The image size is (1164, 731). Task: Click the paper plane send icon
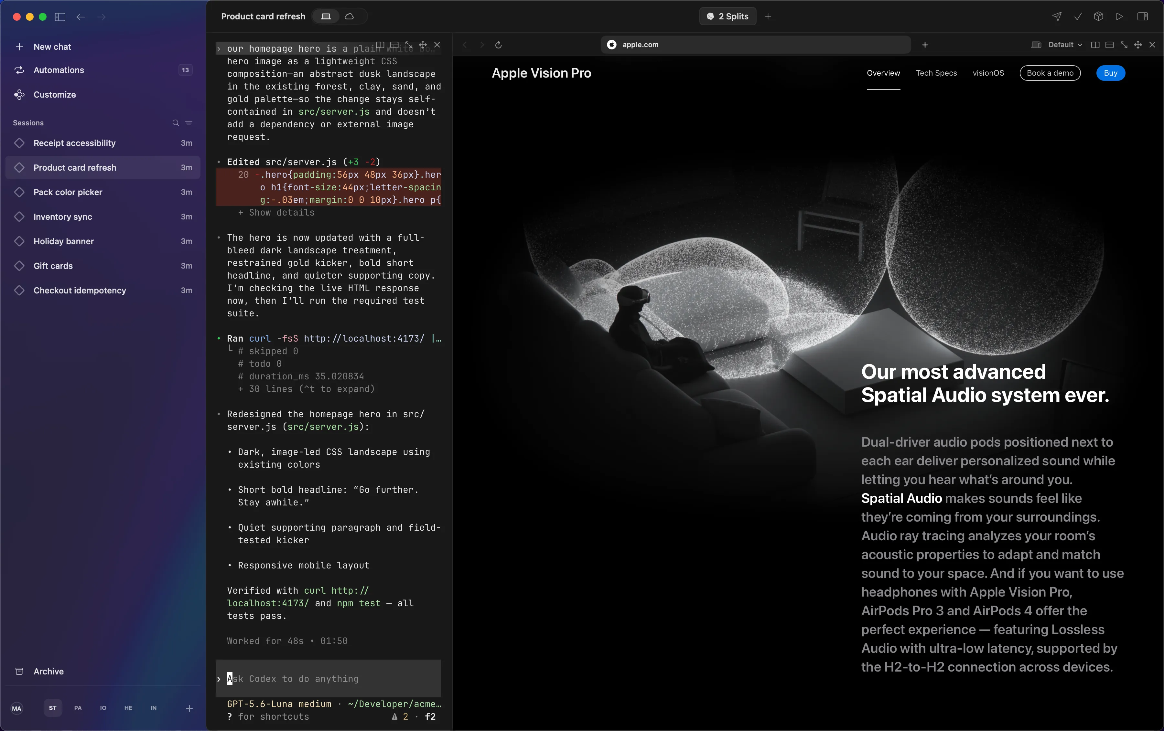coord(1057,16)
